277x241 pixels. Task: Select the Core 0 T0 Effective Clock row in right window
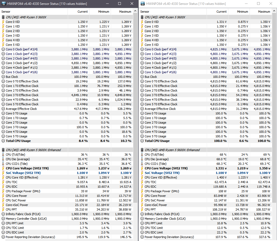[205, 81]
